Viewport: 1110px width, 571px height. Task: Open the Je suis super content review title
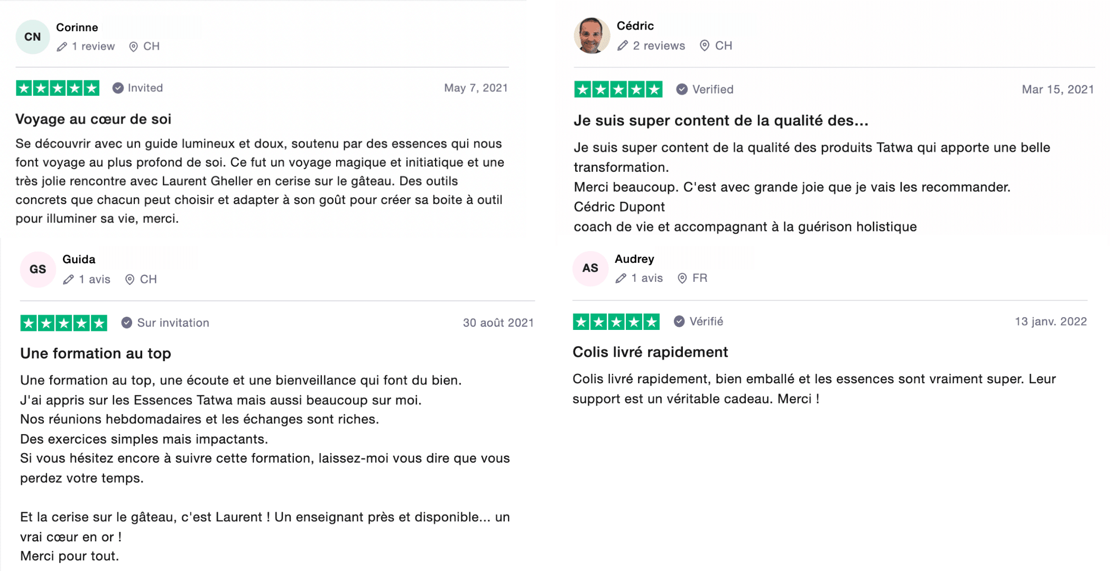(x=720, y=121)
